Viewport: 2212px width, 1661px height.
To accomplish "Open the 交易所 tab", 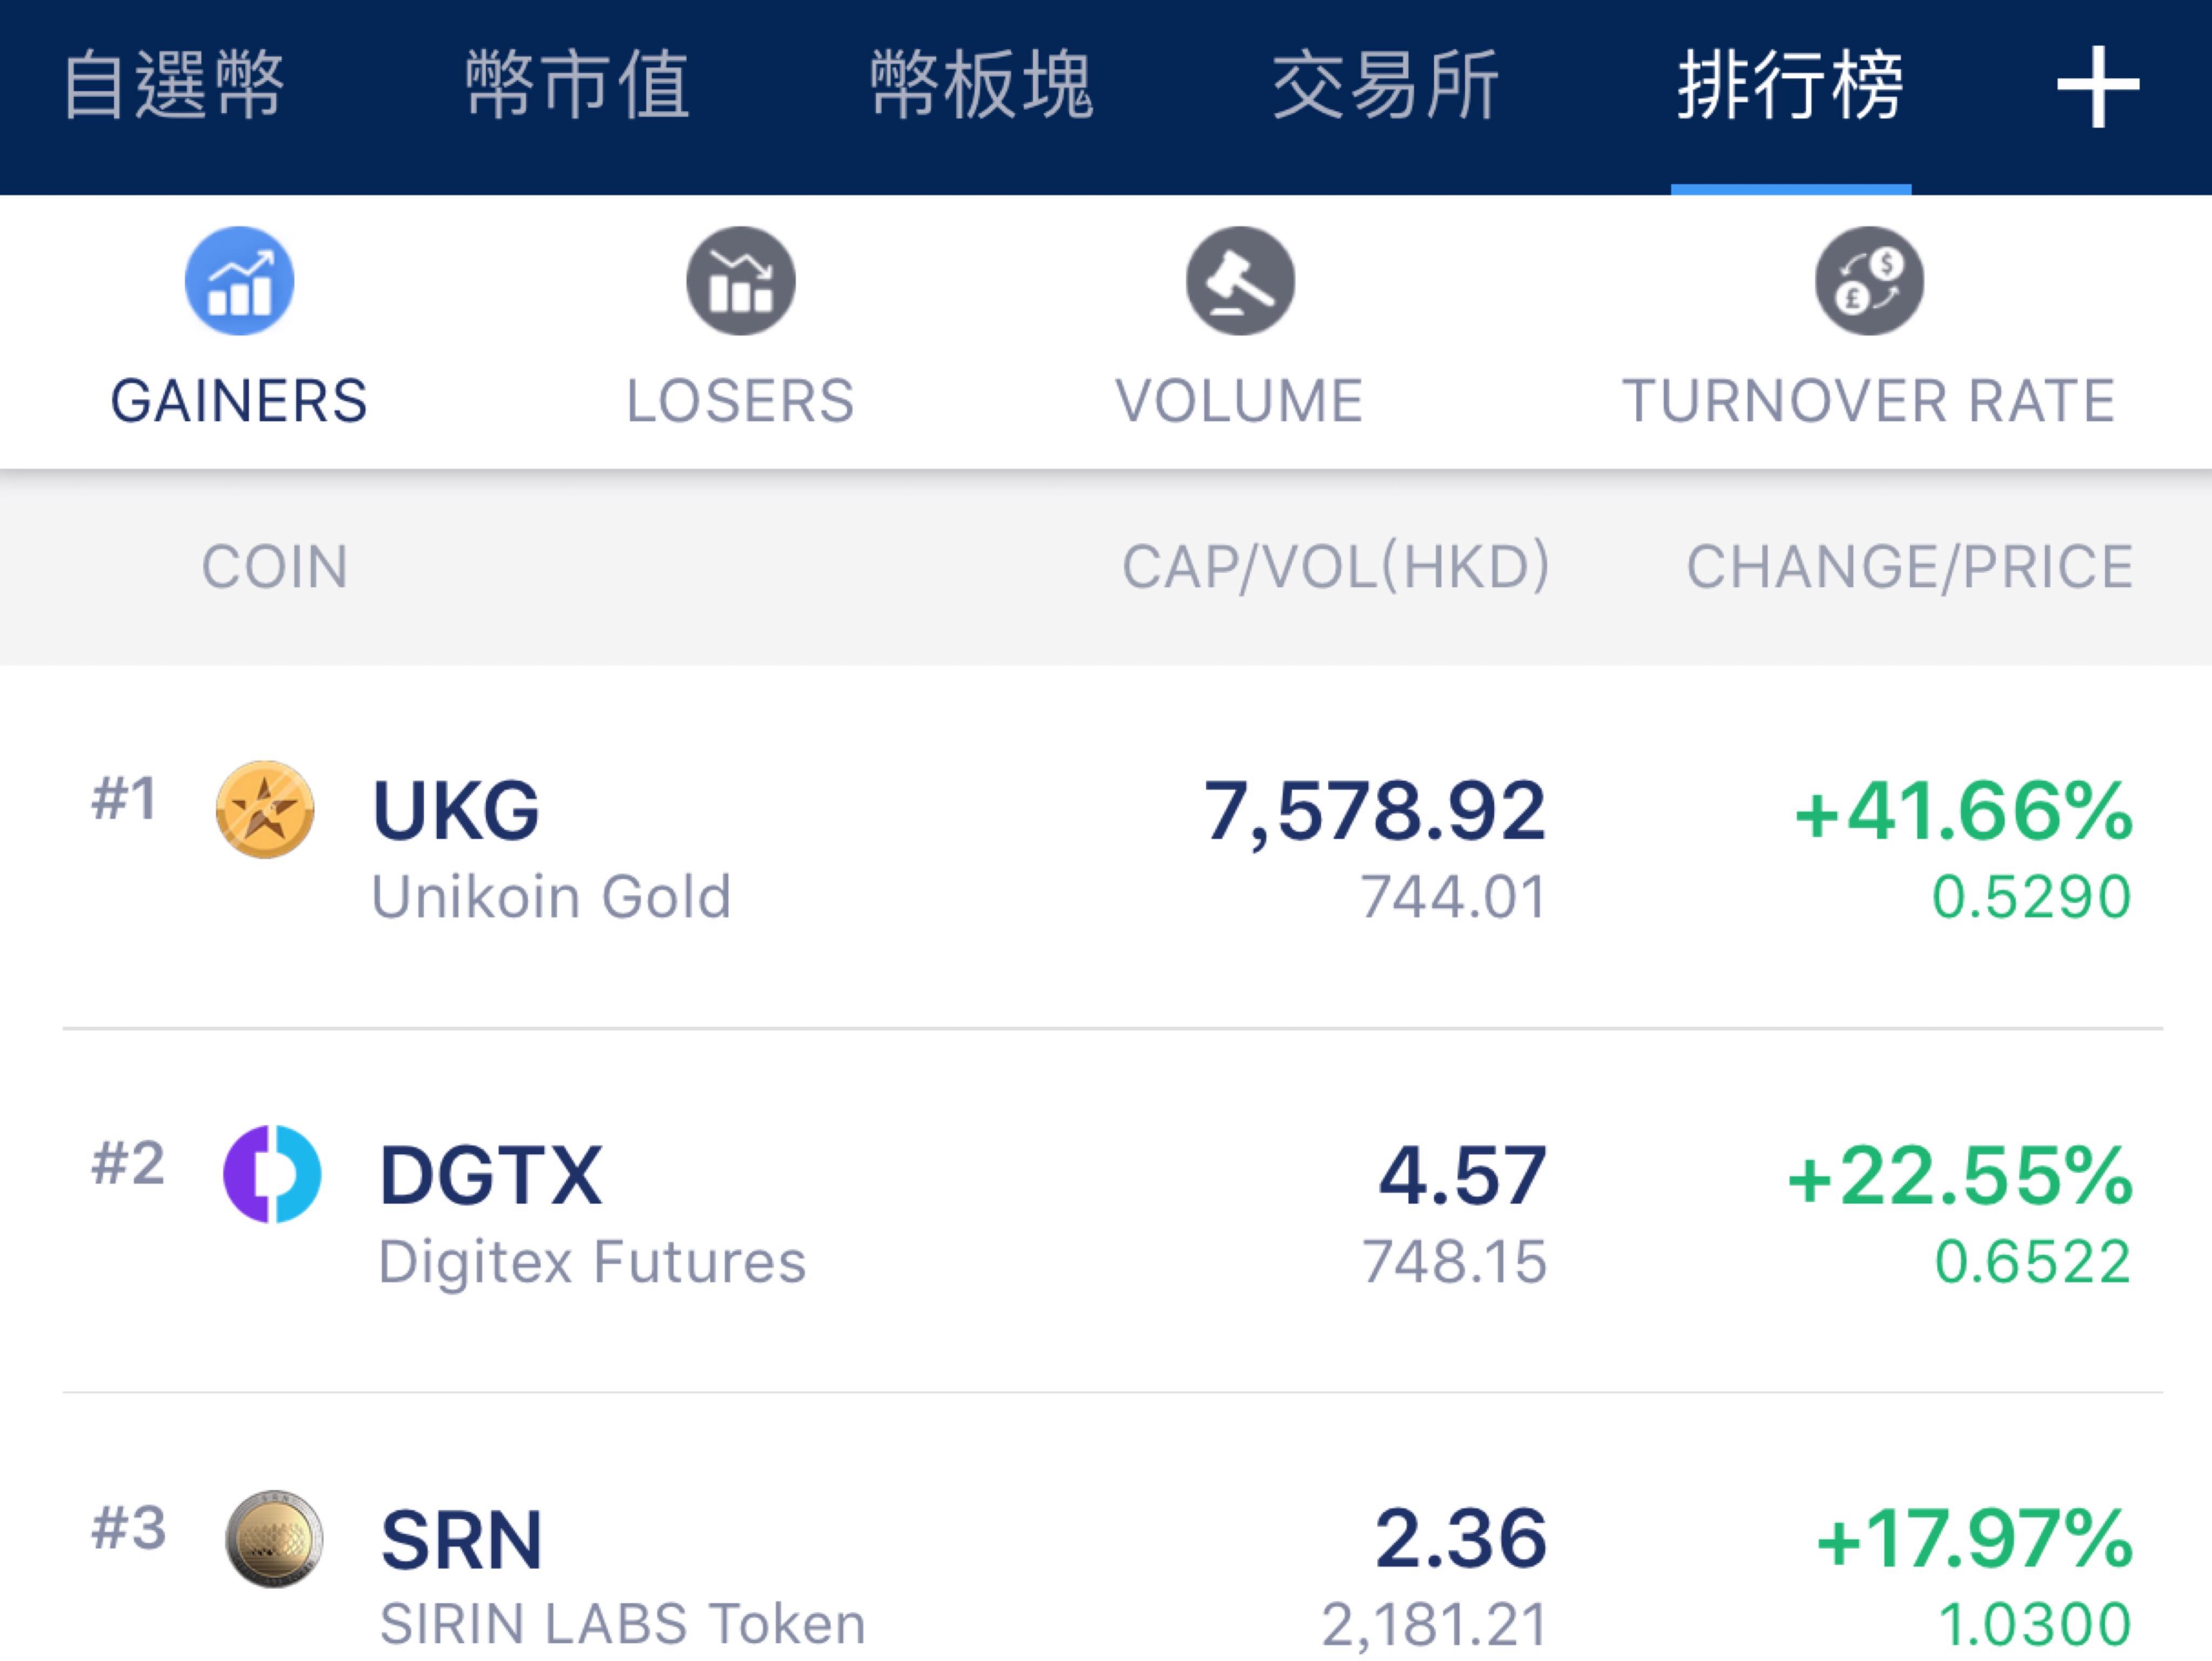I will 1386,85.
